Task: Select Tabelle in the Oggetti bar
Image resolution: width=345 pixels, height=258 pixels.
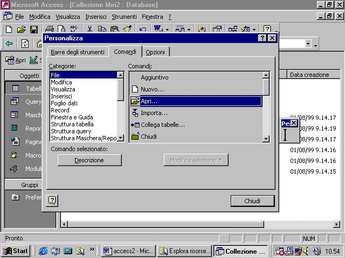Action: tap(24, 88)
